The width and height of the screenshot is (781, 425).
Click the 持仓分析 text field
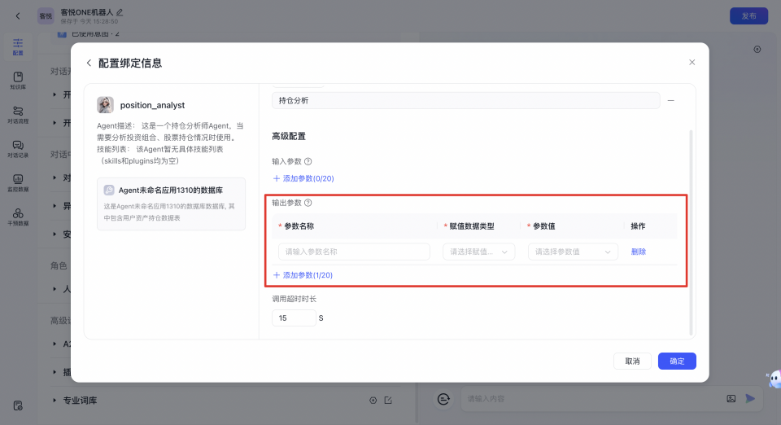point(465,101)
